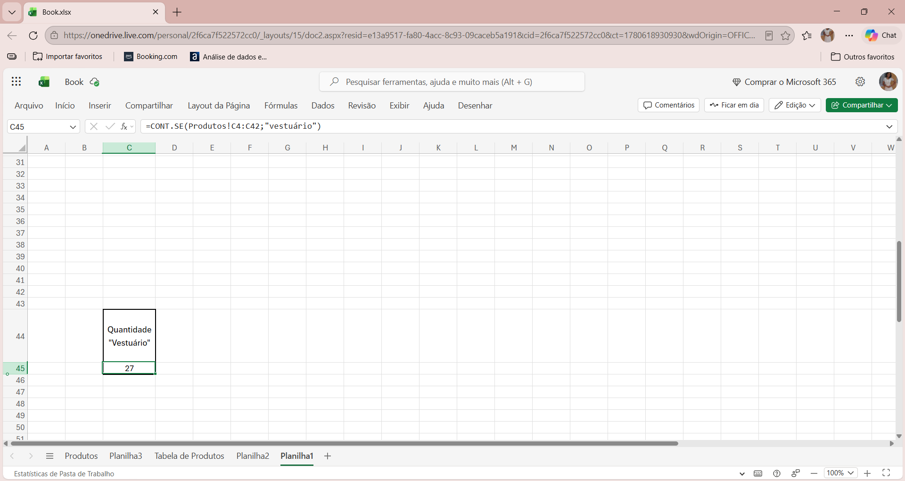Select all cells corner triangle
905x481 pixels.
(x=21, y=148)
